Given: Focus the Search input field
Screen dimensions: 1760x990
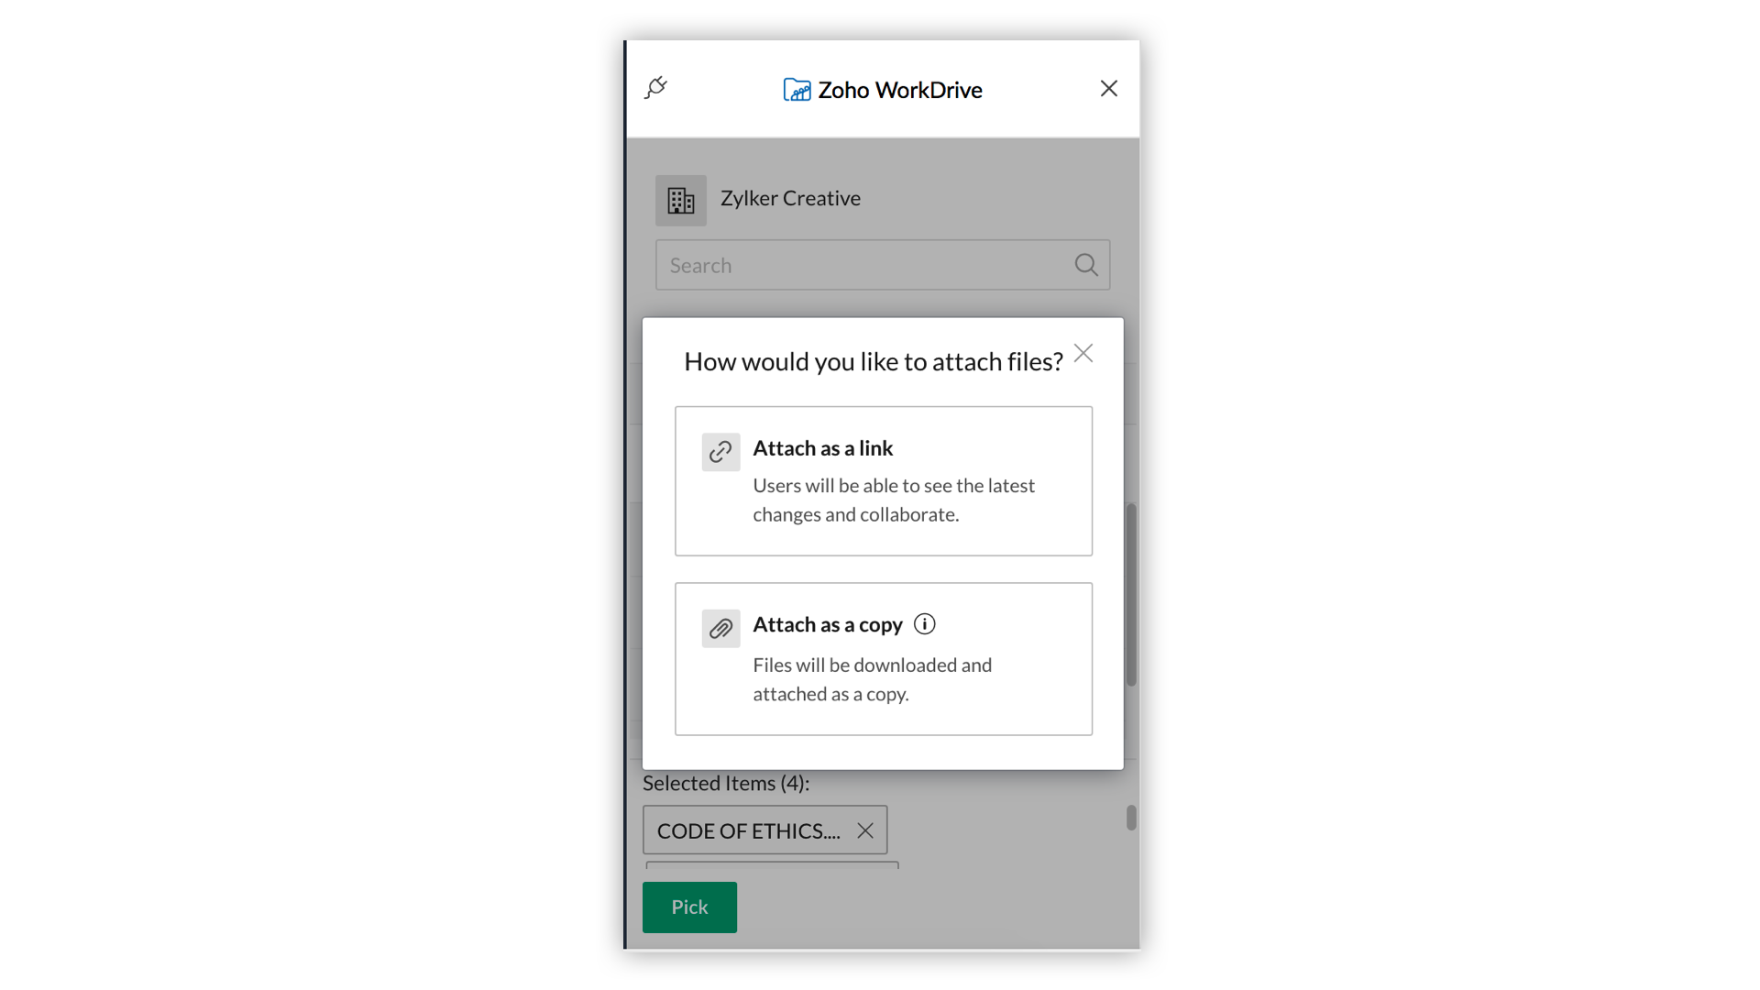Looking at the screenshot, I should pos(862,265).
